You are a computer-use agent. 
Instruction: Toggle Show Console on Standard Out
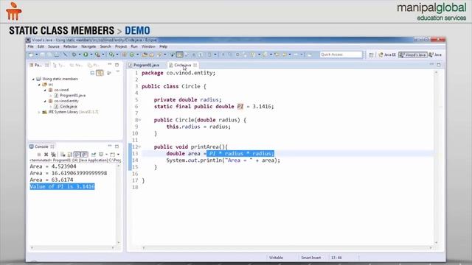(x=77, y=155)
